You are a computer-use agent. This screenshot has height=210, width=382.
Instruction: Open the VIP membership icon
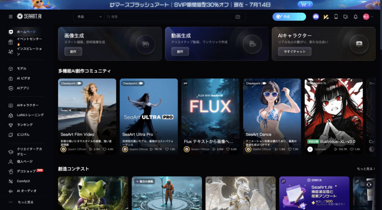(326, 16)
